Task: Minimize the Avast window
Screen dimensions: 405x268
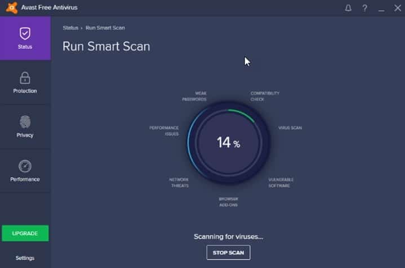Action: point(381,10)
